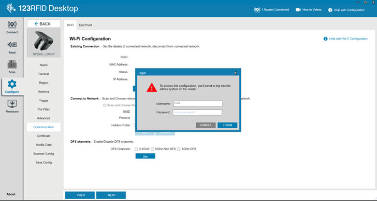The height and width of the screenshot is (201, 377).
Task: Open the Firmware update section
Action: click(12, 107)
